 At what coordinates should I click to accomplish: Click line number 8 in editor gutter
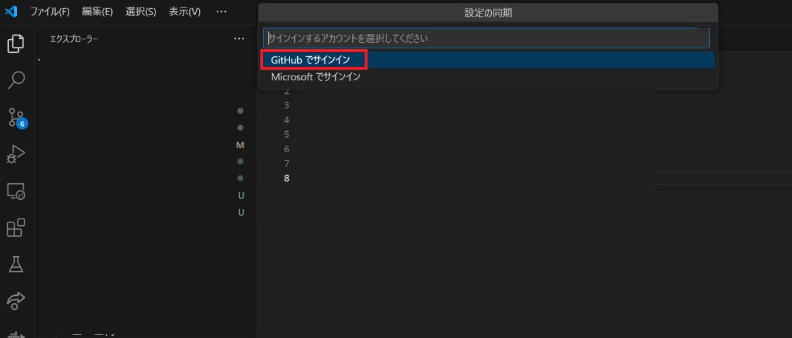pos(287,178)
